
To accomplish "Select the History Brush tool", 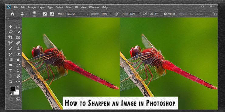I will click(x=10, y=54).
